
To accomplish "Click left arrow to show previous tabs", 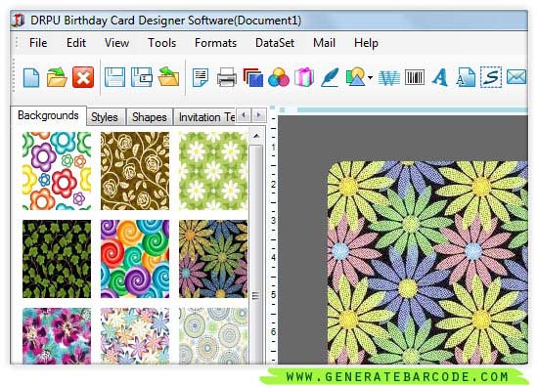I will click(244, 115).
